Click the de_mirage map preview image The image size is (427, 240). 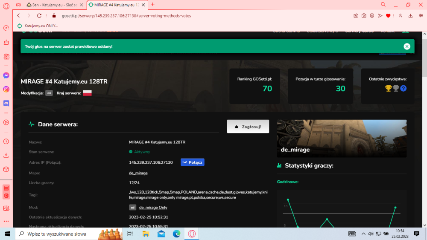[342, 139]
